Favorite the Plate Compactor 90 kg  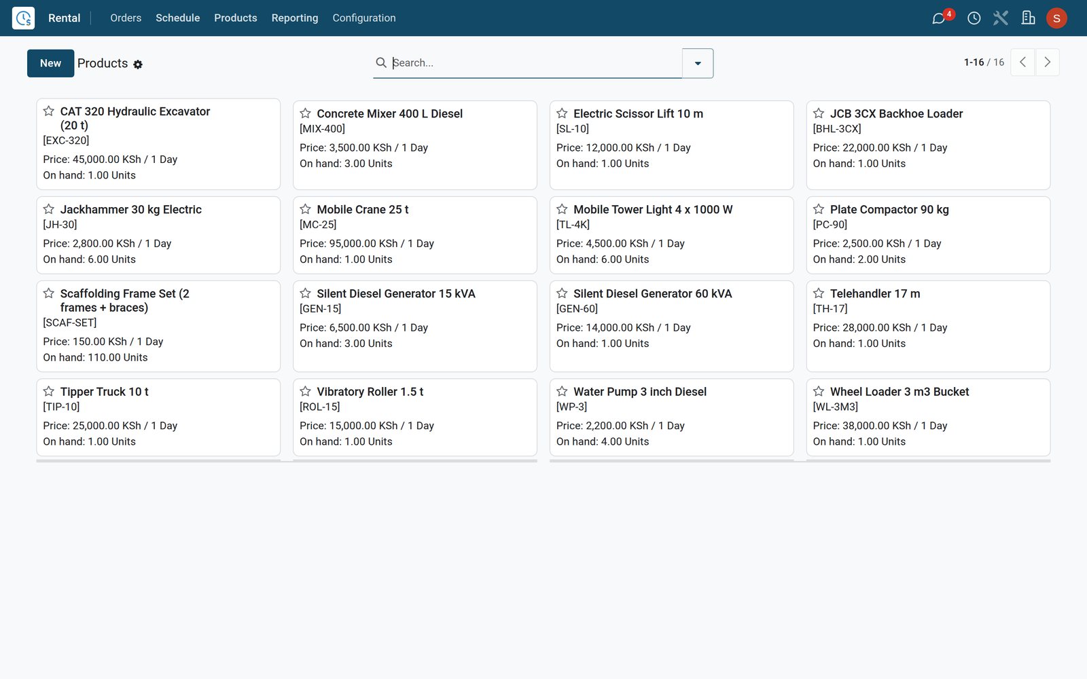[819, 209]
